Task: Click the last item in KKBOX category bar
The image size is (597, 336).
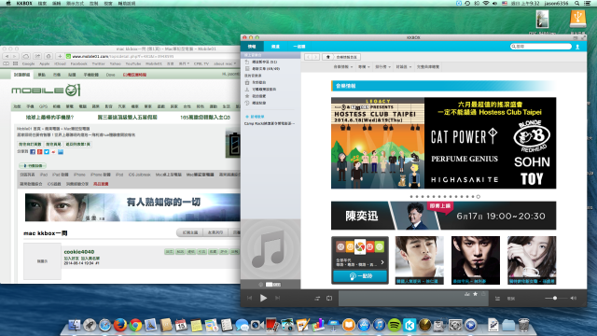Action: (x=428, y=67)
